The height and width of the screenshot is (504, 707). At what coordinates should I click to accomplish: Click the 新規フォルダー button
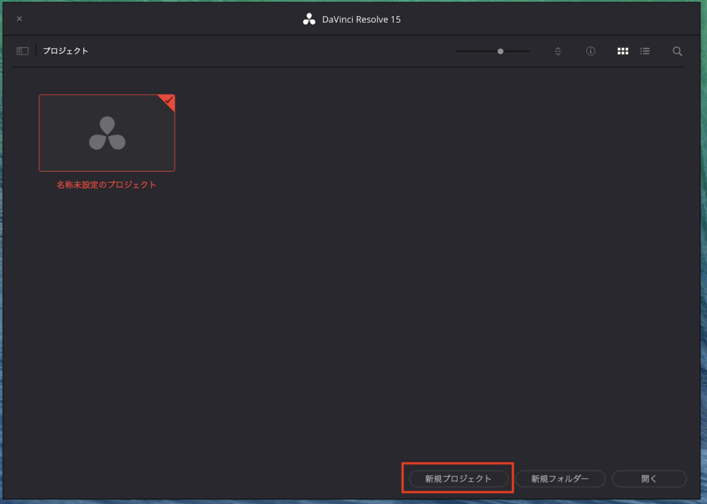pyautogui.click(x=560, y=478)
